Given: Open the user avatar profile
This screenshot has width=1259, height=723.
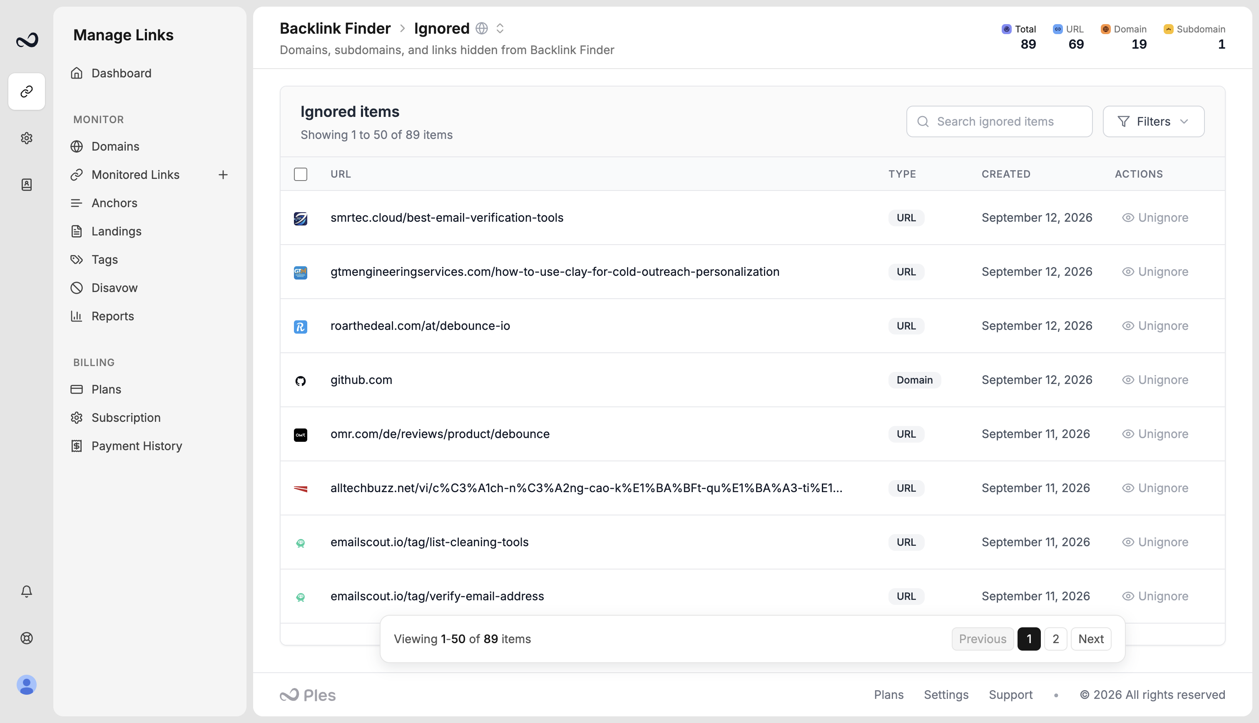Looking at the screenshot, I should coord(27,685).
